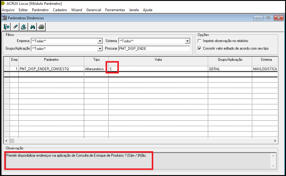This screenshot has height=176, width=286.
Task: Open the Janela menu
Action: point(134,10)
